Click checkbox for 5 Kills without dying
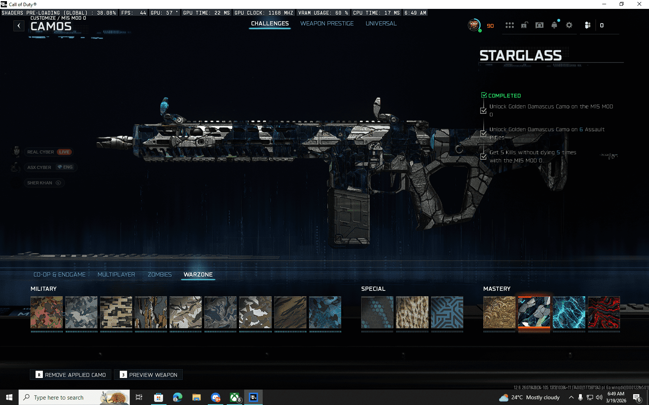The image size is (649, 405). tap(483, 157)
